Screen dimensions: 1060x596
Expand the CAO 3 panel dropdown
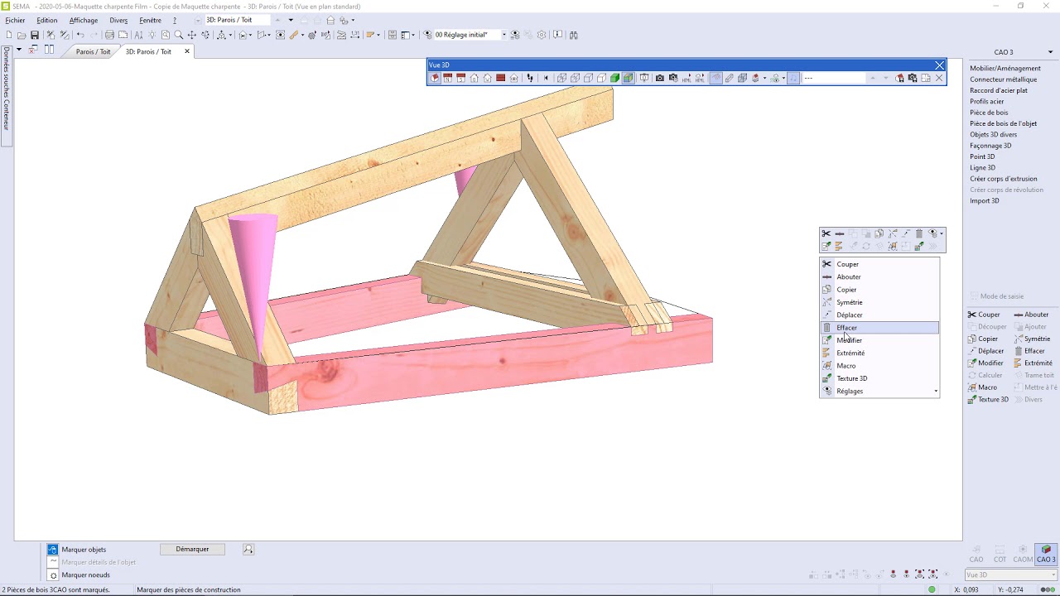[1050, 52]
